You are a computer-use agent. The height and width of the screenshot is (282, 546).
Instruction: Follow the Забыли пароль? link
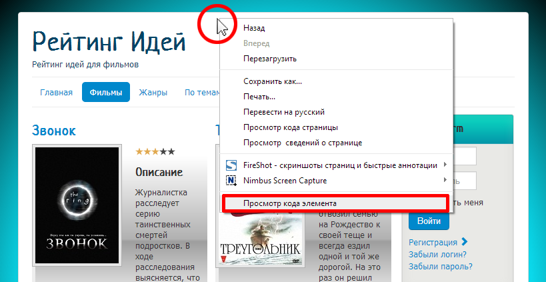[x=440, y=267]
